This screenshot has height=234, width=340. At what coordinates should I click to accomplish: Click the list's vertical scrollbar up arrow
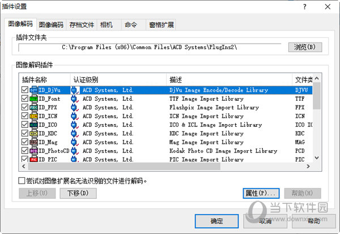[317, 78]
